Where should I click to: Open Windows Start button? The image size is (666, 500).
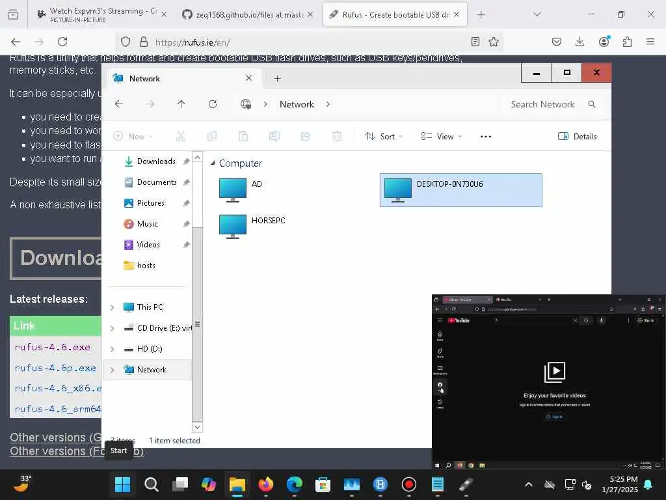point(122,484)
